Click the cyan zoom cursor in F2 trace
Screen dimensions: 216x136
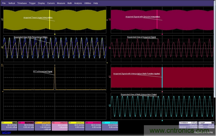coord(162,77)
